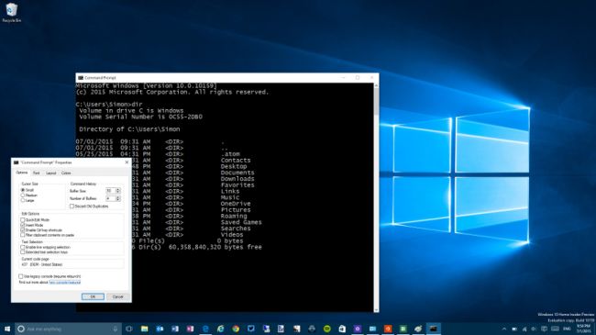Open the Store bag icon on taskbar
This screenshot has width=596, height=335.
tap(342, 329)
